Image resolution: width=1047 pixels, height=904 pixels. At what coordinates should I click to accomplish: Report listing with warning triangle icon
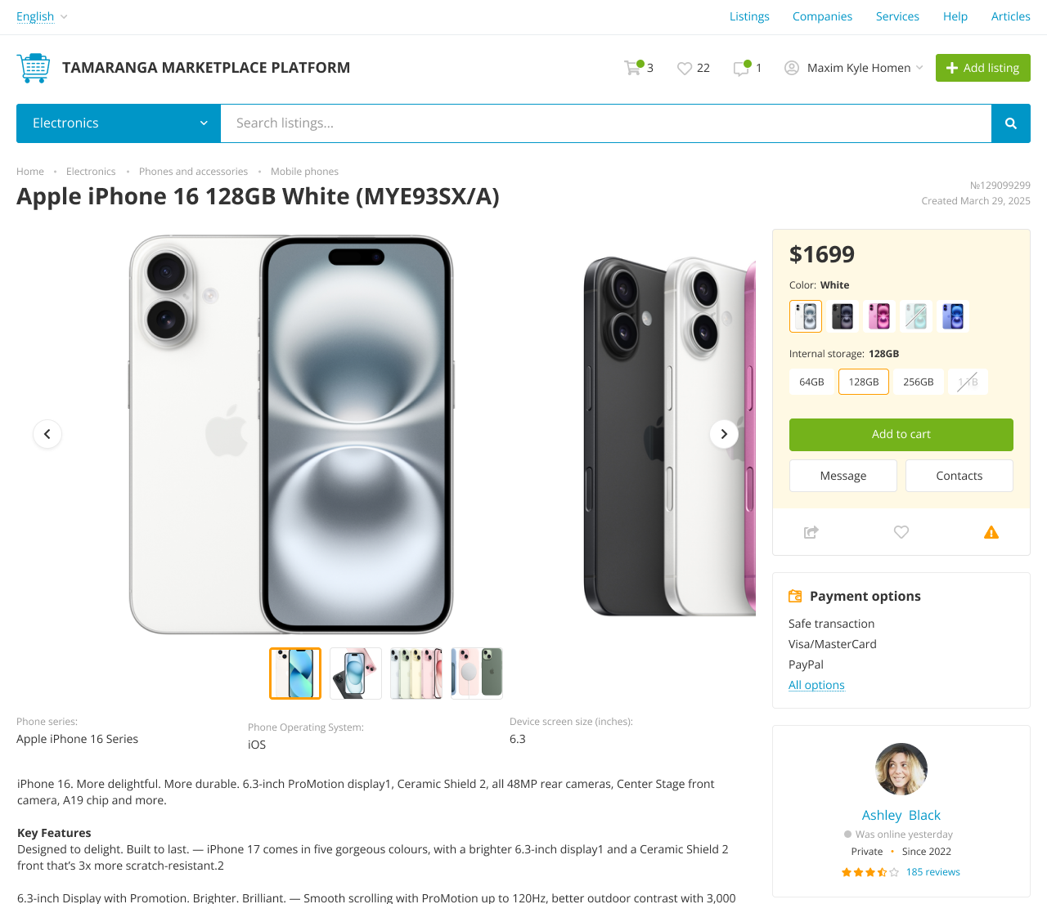coord(991,532)
